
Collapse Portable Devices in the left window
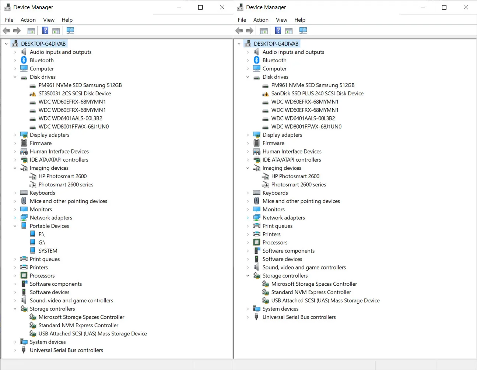coord(15,226)
